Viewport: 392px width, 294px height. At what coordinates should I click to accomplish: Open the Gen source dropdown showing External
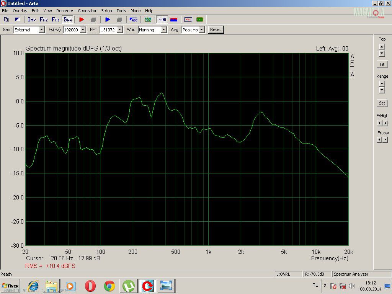click(41, 30)
